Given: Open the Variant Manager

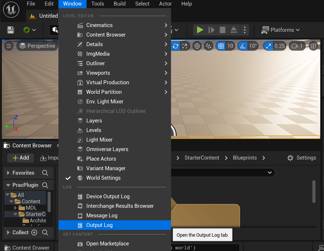Looking at the screenshot, I should (x=115, y=168).
